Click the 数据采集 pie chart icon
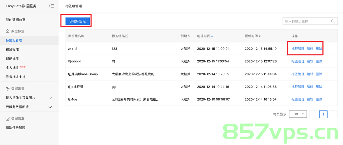The image size is (343, 145). [8, 89]
